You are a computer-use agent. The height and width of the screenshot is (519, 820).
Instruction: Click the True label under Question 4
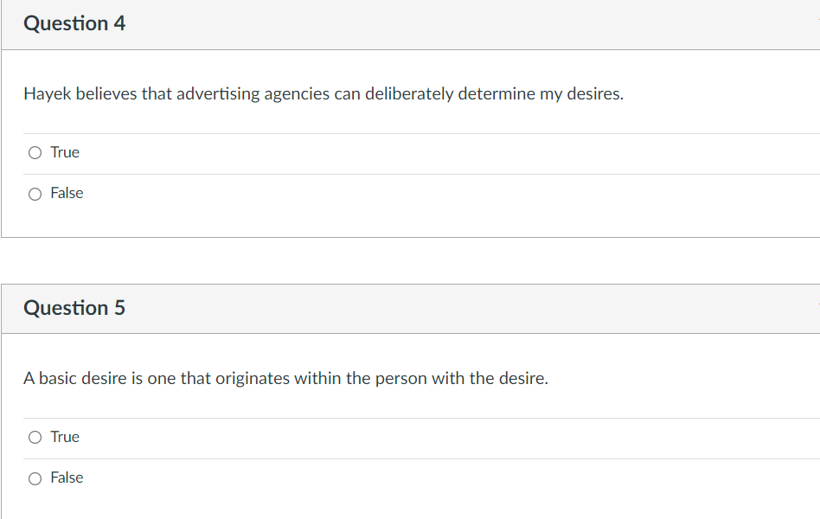pos(66,152)
